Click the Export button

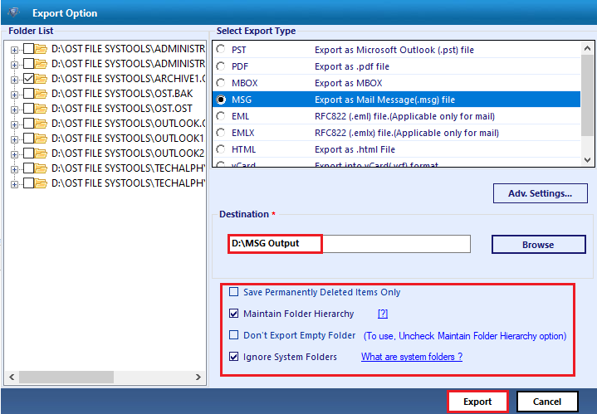[477, 402]
